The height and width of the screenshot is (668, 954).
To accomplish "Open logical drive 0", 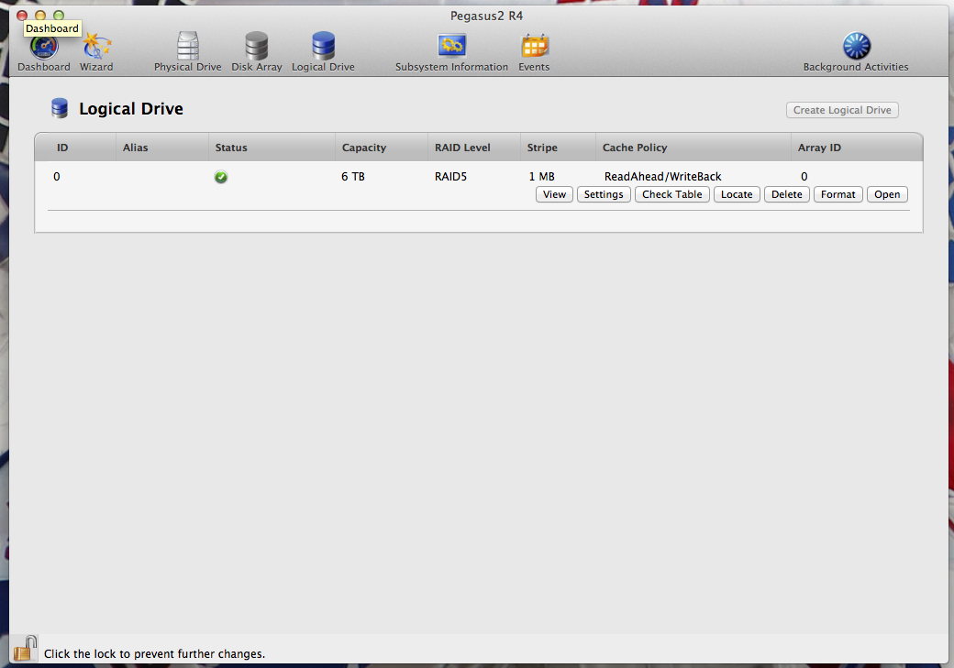I will coord(886,193).
